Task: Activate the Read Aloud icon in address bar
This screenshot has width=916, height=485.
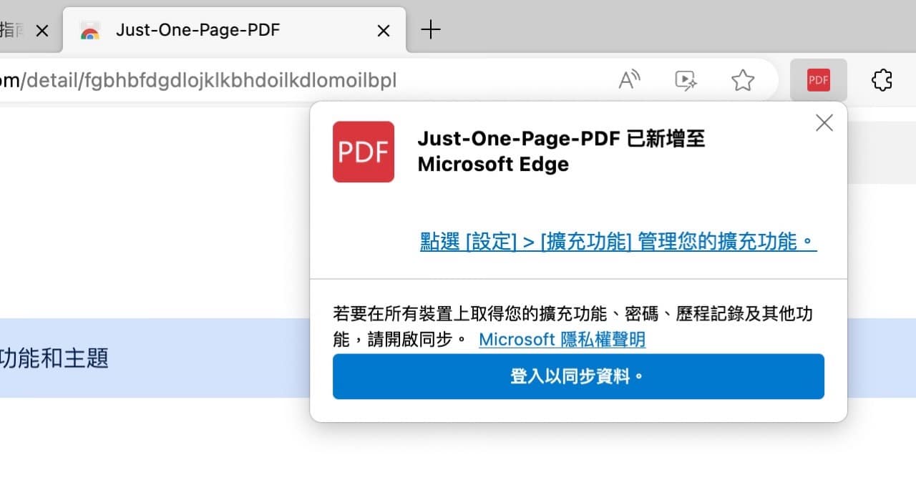Action: 629,80
